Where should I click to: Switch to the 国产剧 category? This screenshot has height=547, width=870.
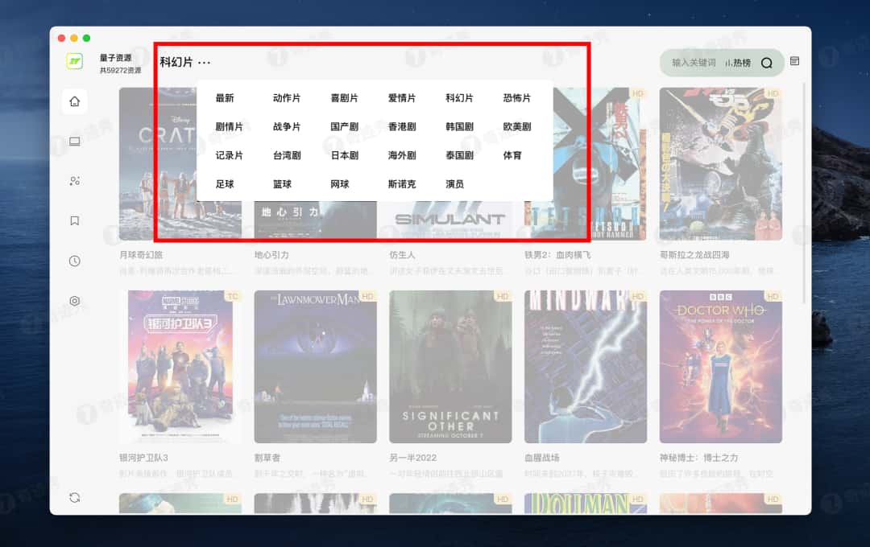pyautogui.click(x=344, y=127)
